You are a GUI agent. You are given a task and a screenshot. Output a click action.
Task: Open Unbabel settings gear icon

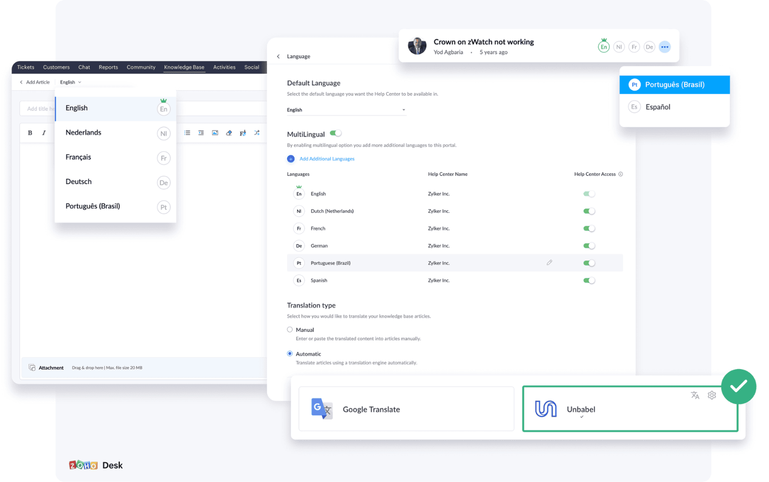click(711, 395)
